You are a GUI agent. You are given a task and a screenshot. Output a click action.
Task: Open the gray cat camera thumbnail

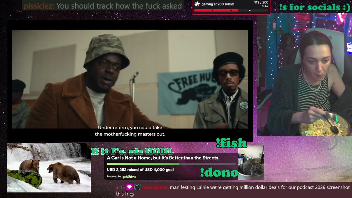251,162
